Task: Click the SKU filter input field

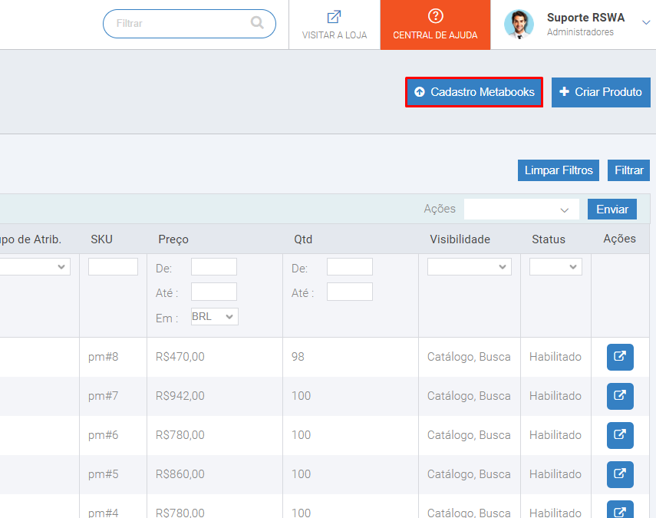Action: coord(113,266)
